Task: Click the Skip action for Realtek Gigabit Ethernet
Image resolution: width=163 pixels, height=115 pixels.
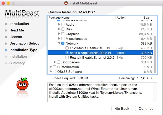Action: [x=120, y=58]
